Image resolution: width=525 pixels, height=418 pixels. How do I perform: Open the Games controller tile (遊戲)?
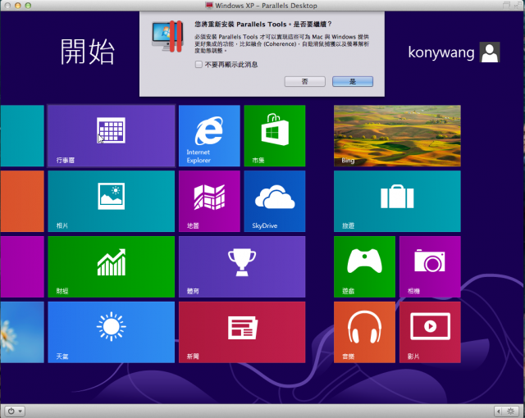click(x=364, y=266)
